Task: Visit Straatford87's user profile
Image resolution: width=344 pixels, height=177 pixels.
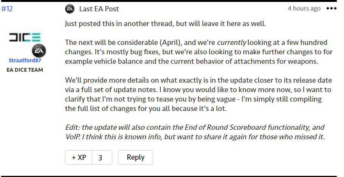Action: pyautogui.click(x=25, y=61)
